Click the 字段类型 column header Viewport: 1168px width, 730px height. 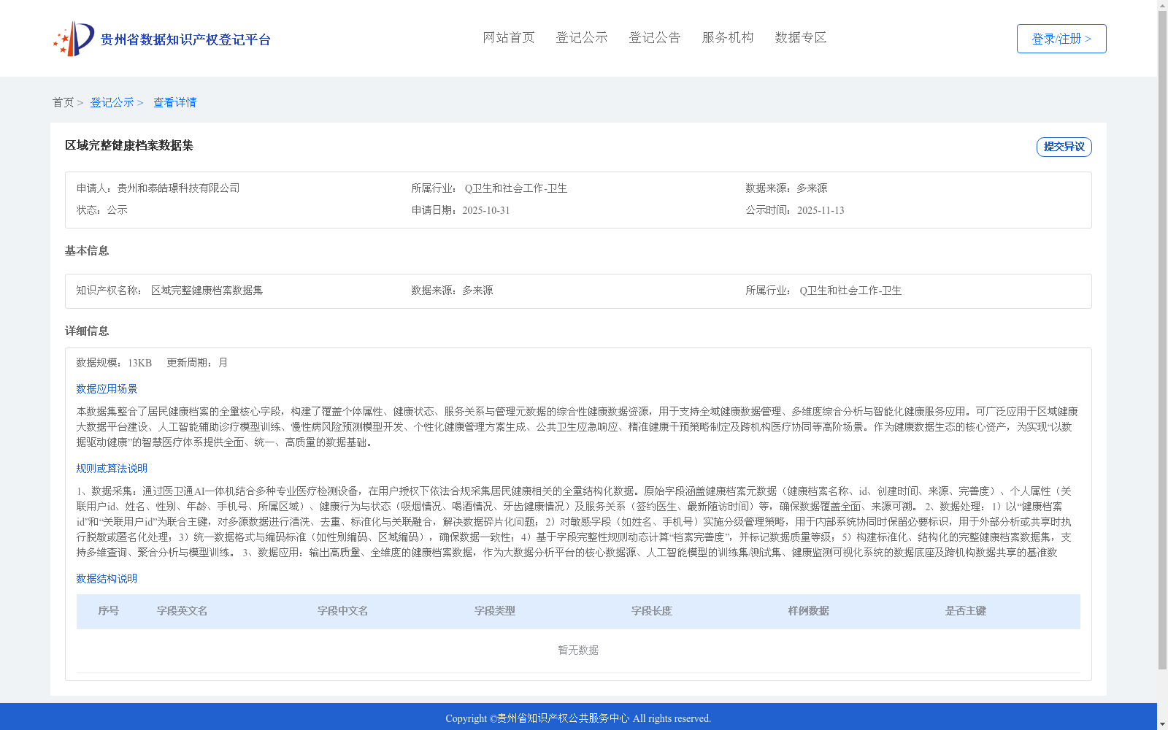tap(495, 611)
